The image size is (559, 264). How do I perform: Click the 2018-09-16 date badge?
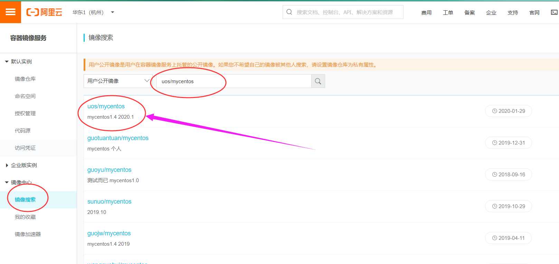pos(508,175)
